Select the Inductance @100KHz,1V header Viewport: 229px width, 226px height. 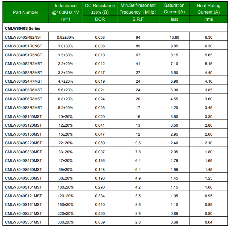click(65, 12)
